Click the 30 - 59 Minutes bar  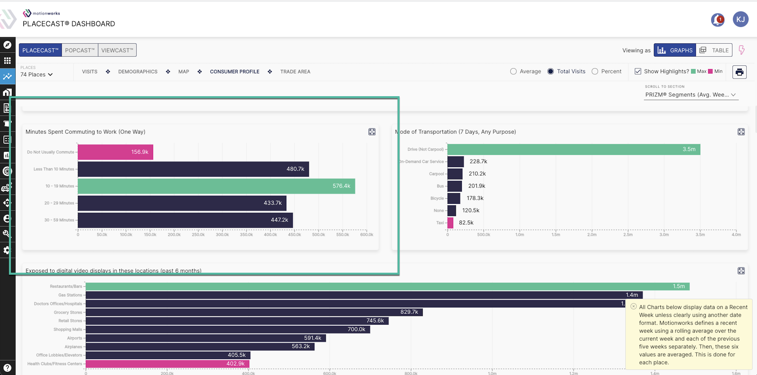(185, 220)
